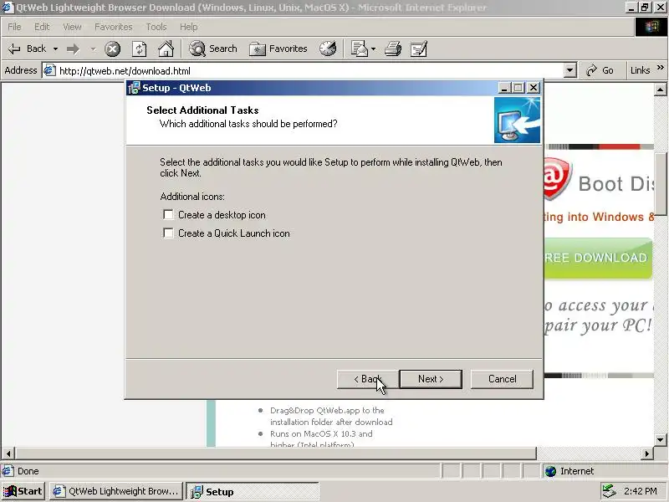Click the vertical scrollbar down arrow
This screenshot has width=669, height=502.
660,439
